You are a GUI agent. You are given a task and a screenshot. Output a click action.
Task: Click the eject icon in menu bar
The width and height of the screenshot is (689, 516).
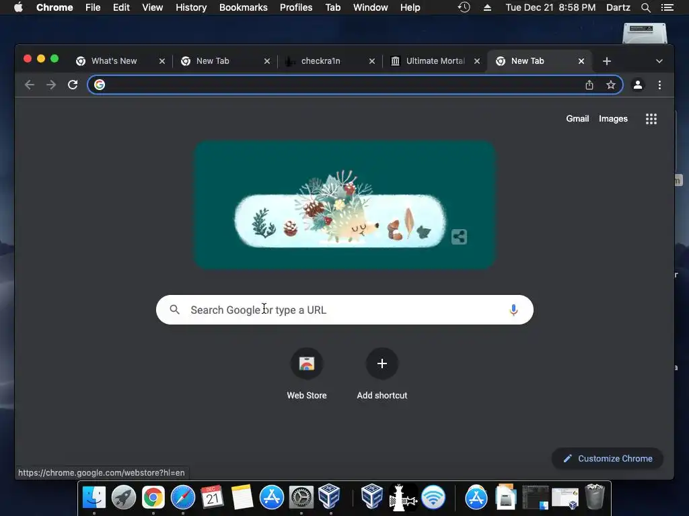(487, 7)
